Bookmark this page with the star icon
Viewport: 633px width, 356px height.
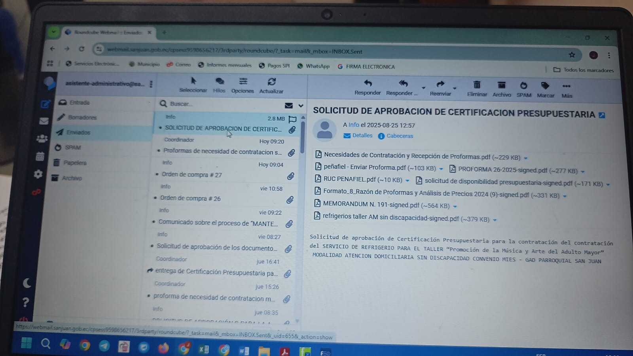[572, 55]
